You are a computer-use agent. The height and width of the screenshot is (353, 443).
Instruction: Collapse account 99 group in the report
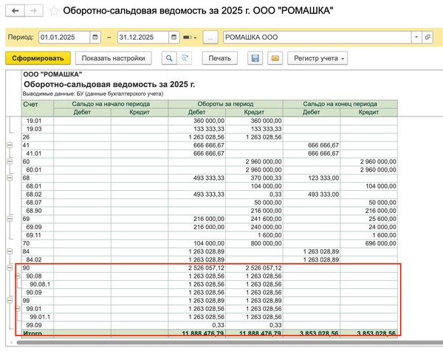coord(9,301)
